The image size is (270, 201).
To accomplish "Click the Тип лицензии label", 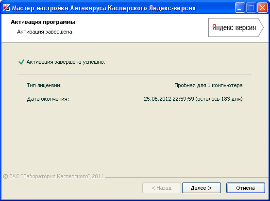I will click(44, 85).
